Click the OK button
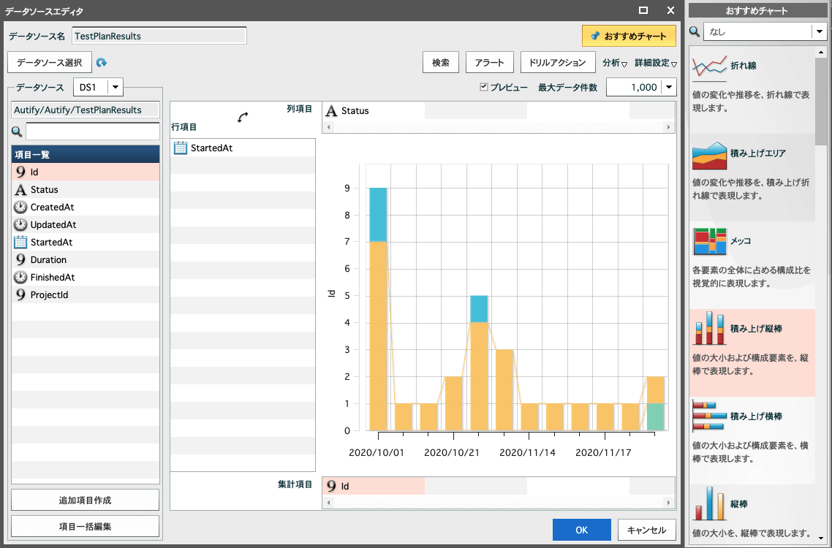Viewport: 832px width, 548px height. [x=581, y=530]
